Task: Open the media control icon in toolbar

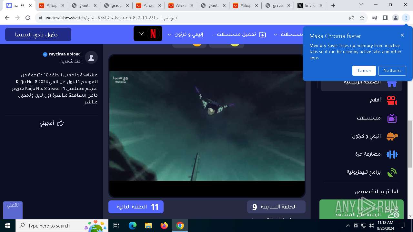Action: (x=375, y=18)
